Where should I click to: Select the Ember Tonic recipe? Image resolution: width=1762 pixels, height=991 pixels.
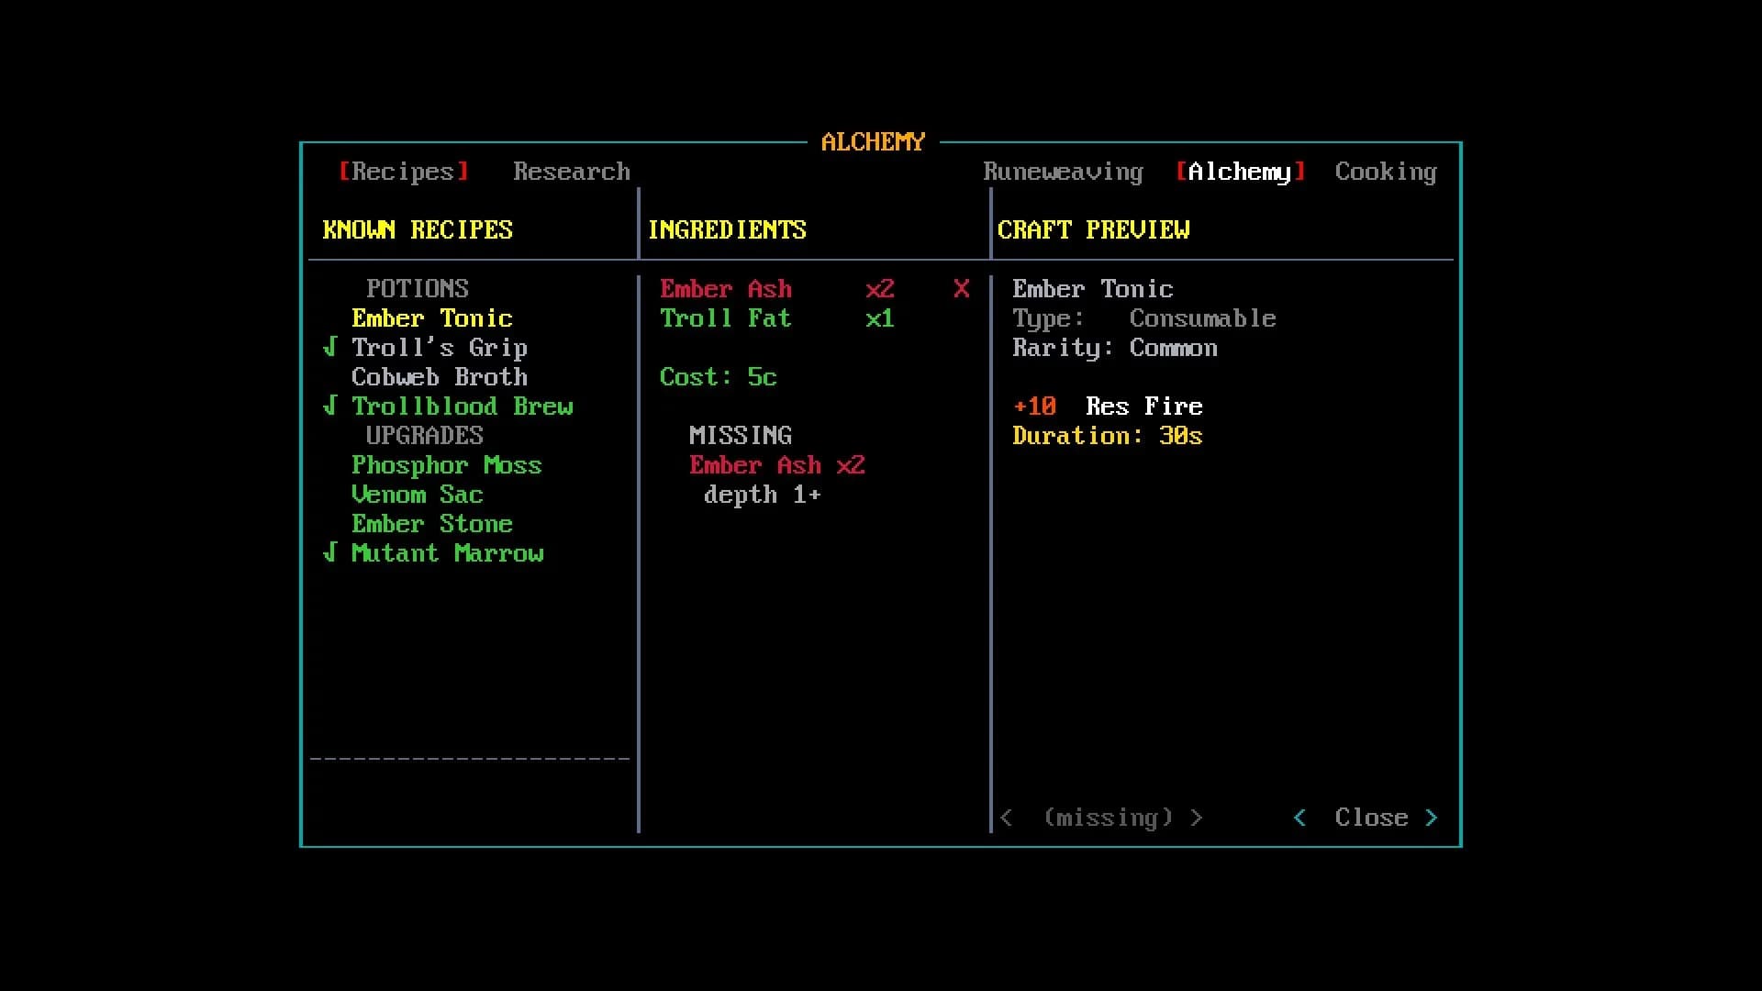point(432,318)
